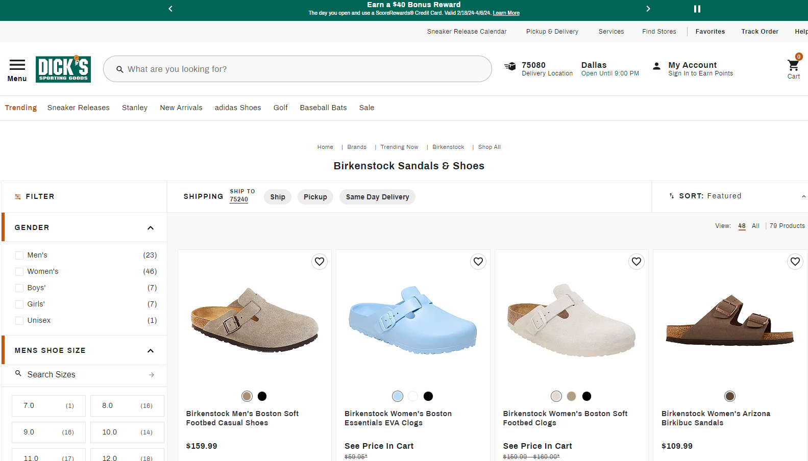
Task: Check the Men's gender filter
Action: [x=19, y=255]
